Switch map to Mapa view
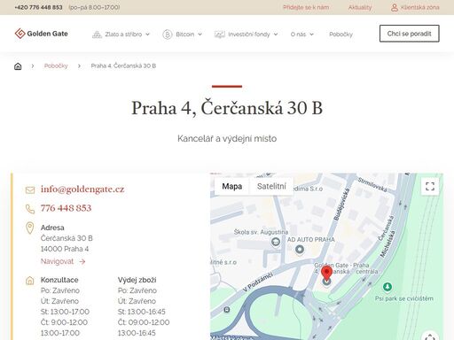 (232, 186)
